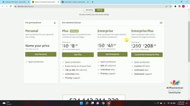Click 'Name your price' text
Image resolution: width=190 pixels, height=106 pixels.
37,46
